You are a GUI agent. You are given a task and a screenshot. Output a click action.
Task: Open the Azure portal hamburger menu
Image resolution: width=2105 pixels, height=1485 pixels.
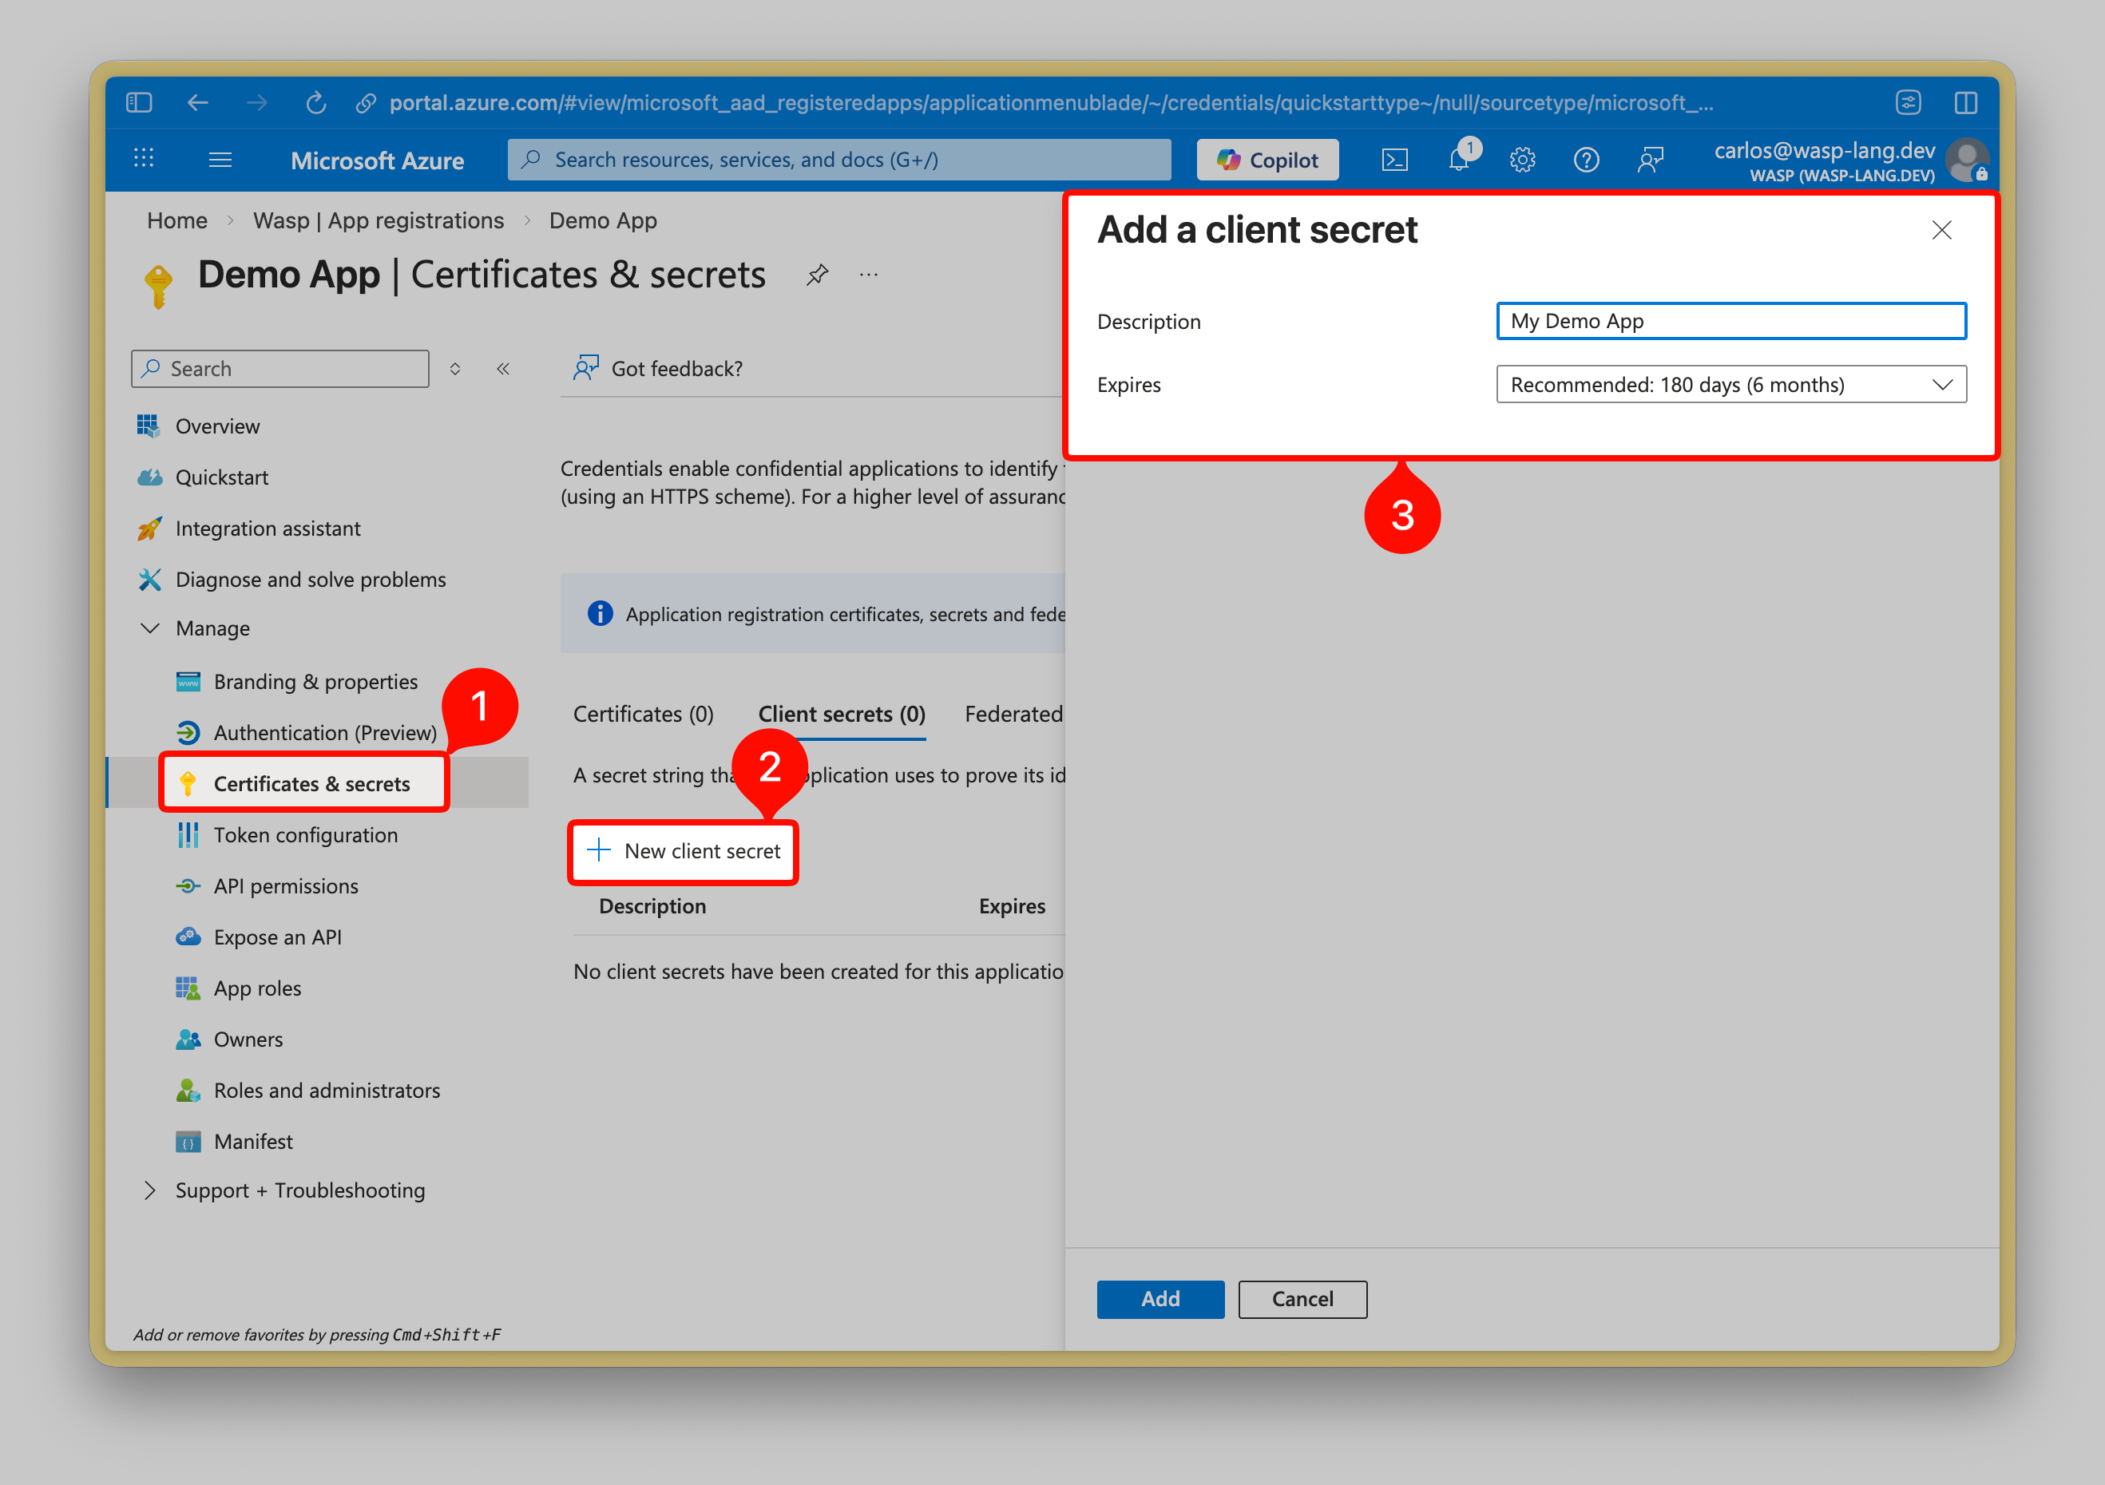click(220, 160)
